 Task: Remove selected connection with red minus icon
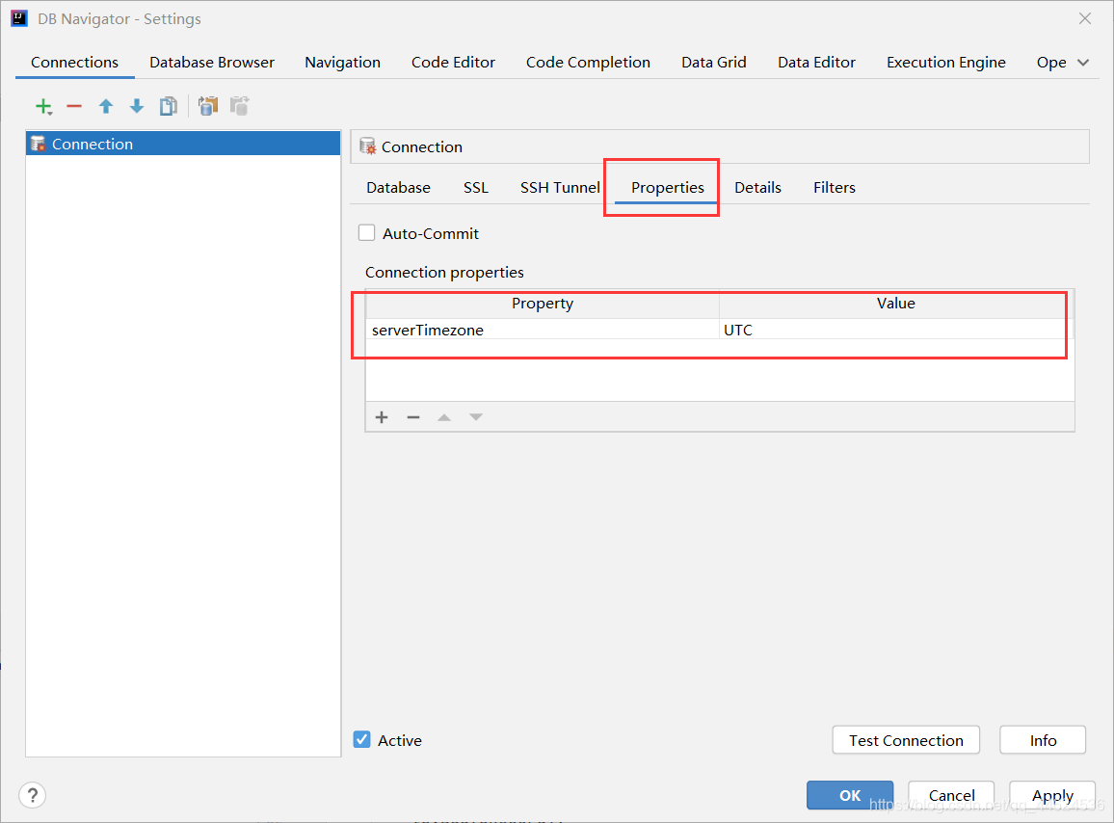[x=74, y=107]
